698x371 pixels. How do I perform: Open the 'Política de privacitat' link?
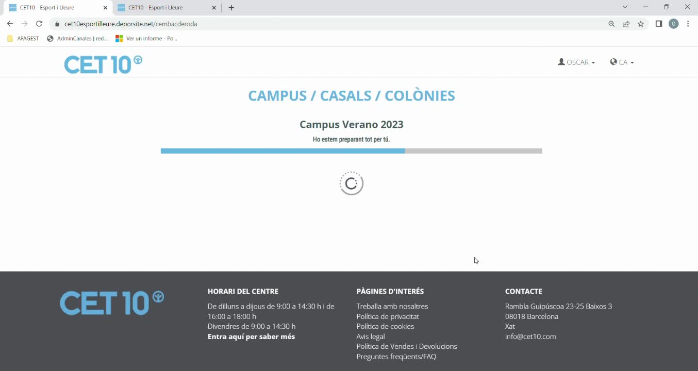tap(387, 316)
